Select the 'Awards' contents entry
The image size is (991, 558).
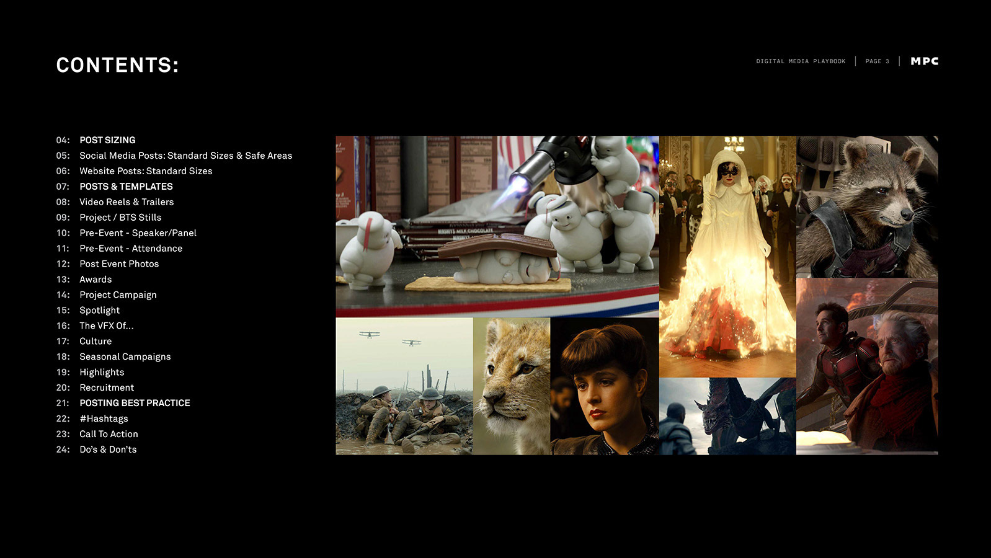96,280
